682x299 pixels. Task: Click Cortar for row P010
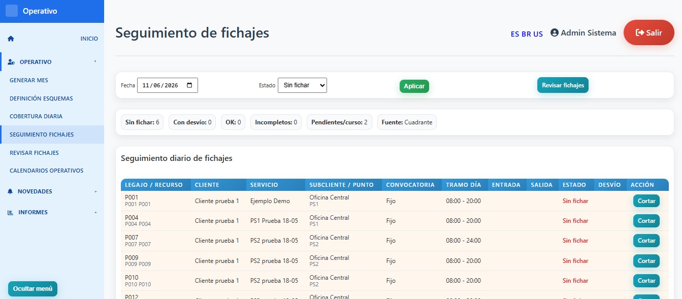point(646,281)
